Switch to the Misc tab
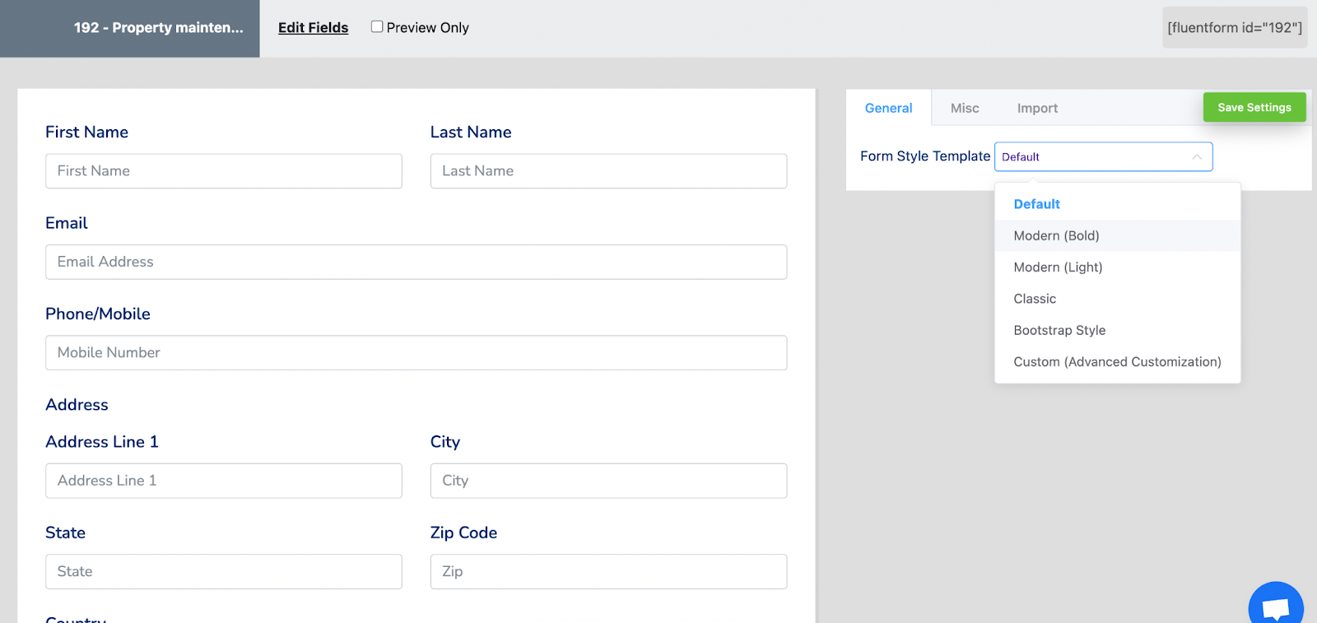 coord(965,108)
